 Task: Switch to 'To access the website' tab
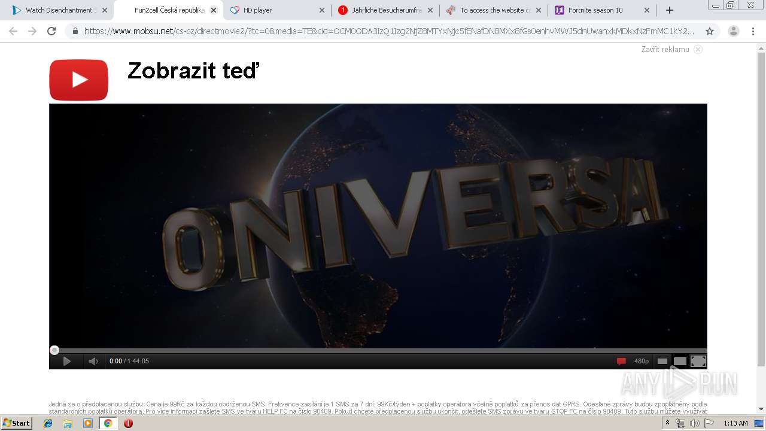[x=493, y=10]
